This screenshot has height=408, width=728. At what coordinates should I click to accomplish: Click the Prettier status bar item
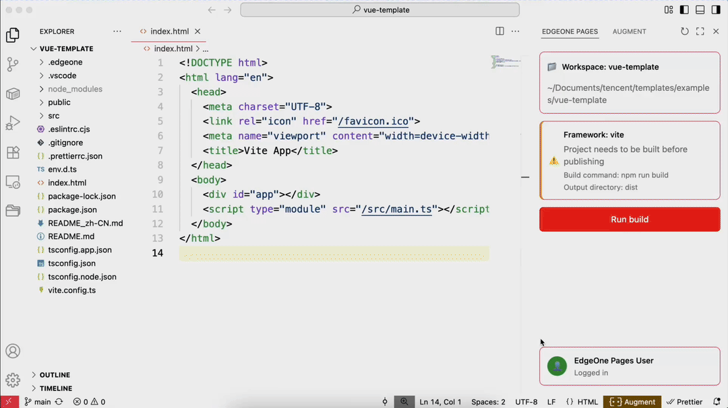[x=685, y=401]
